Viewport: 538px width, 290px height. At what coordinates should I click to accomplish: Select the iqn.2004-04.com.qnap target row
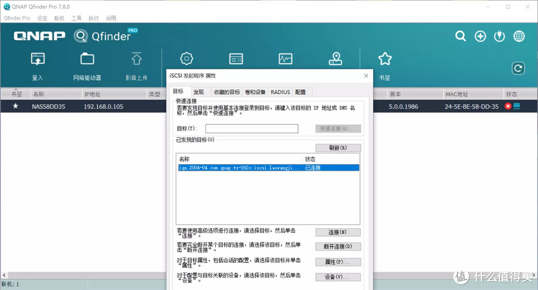pos(269,168)
